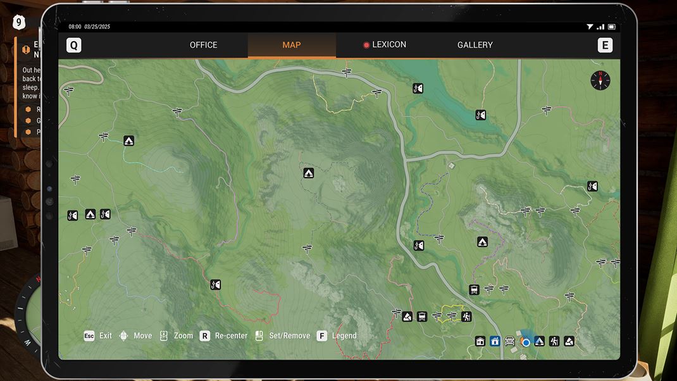Click the compass rose in the top-right corner

[599, 81]
